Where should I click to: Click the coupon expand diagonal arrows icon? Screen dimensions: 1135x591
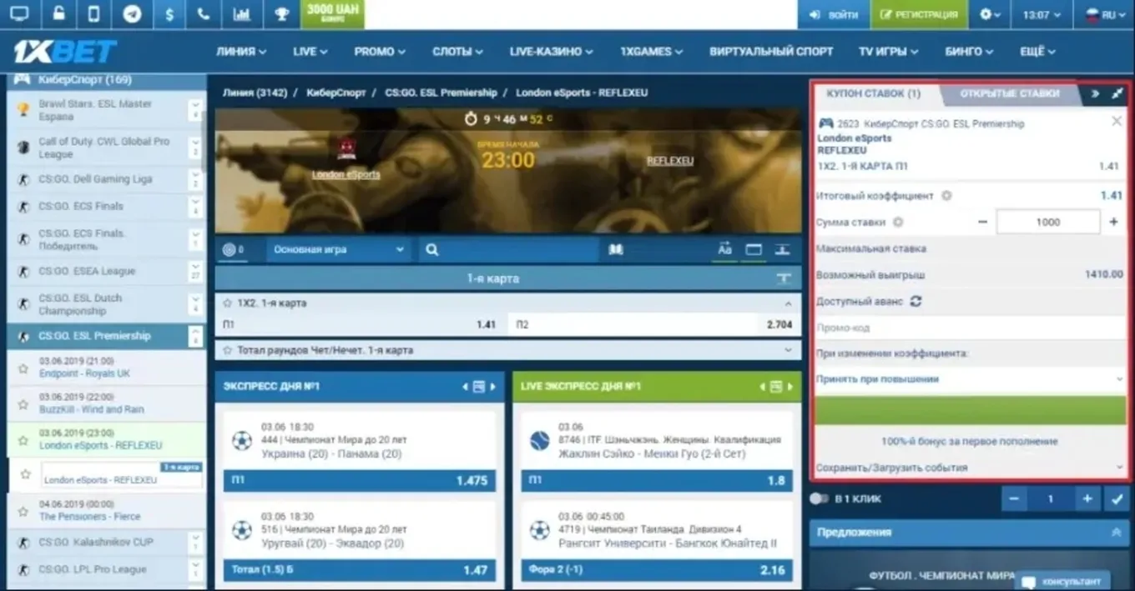pyautogui.click(x=1117, y=93)
